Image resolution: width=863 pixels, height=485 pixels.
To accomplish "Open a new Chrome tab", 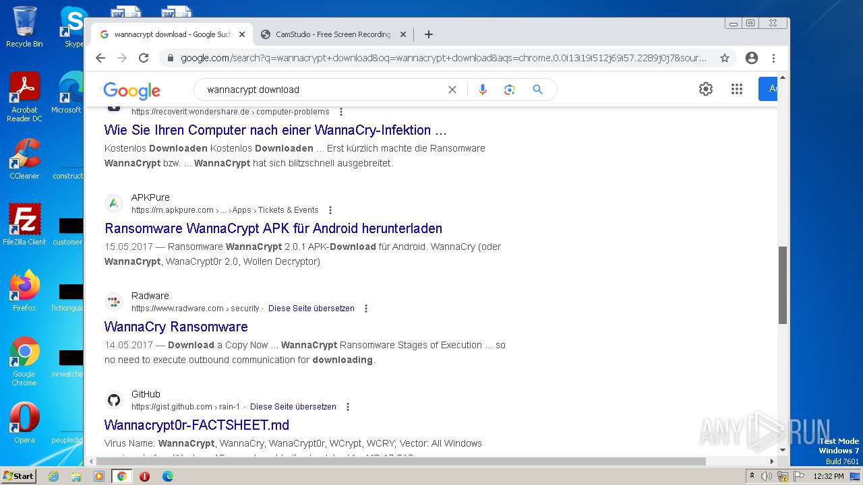I will click(x=429, y=34).
